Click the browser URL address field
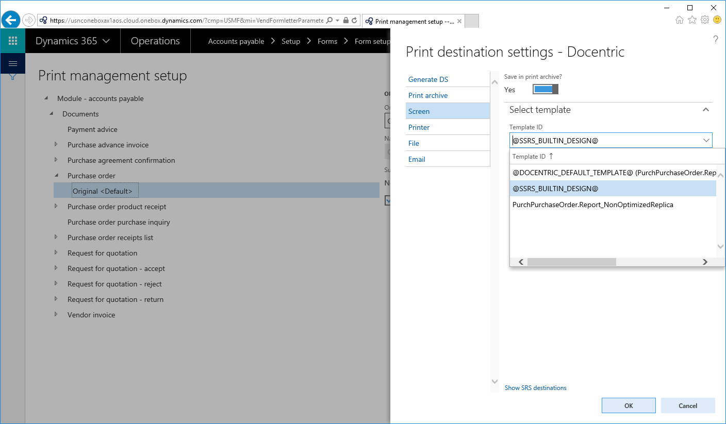The image size is (726, 424). tap(187, 21)
